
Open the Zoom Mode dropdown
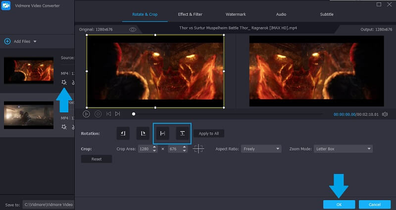pos(343,148)
